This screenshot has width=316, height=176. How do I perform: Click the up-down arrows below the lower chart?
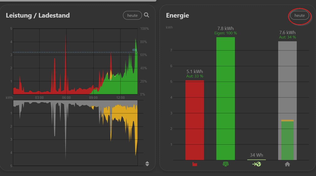point(147,164)
